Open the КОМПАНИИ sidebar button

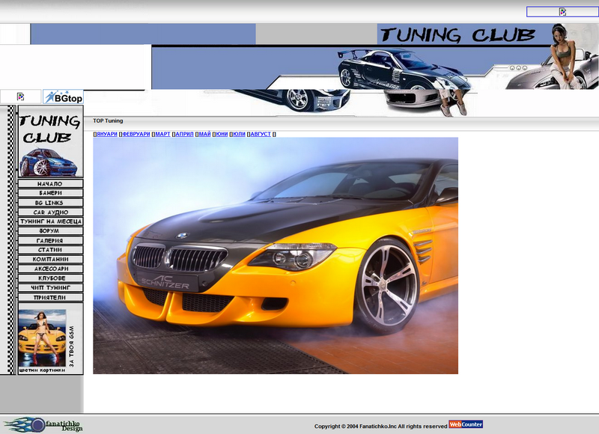pos(50,259)
